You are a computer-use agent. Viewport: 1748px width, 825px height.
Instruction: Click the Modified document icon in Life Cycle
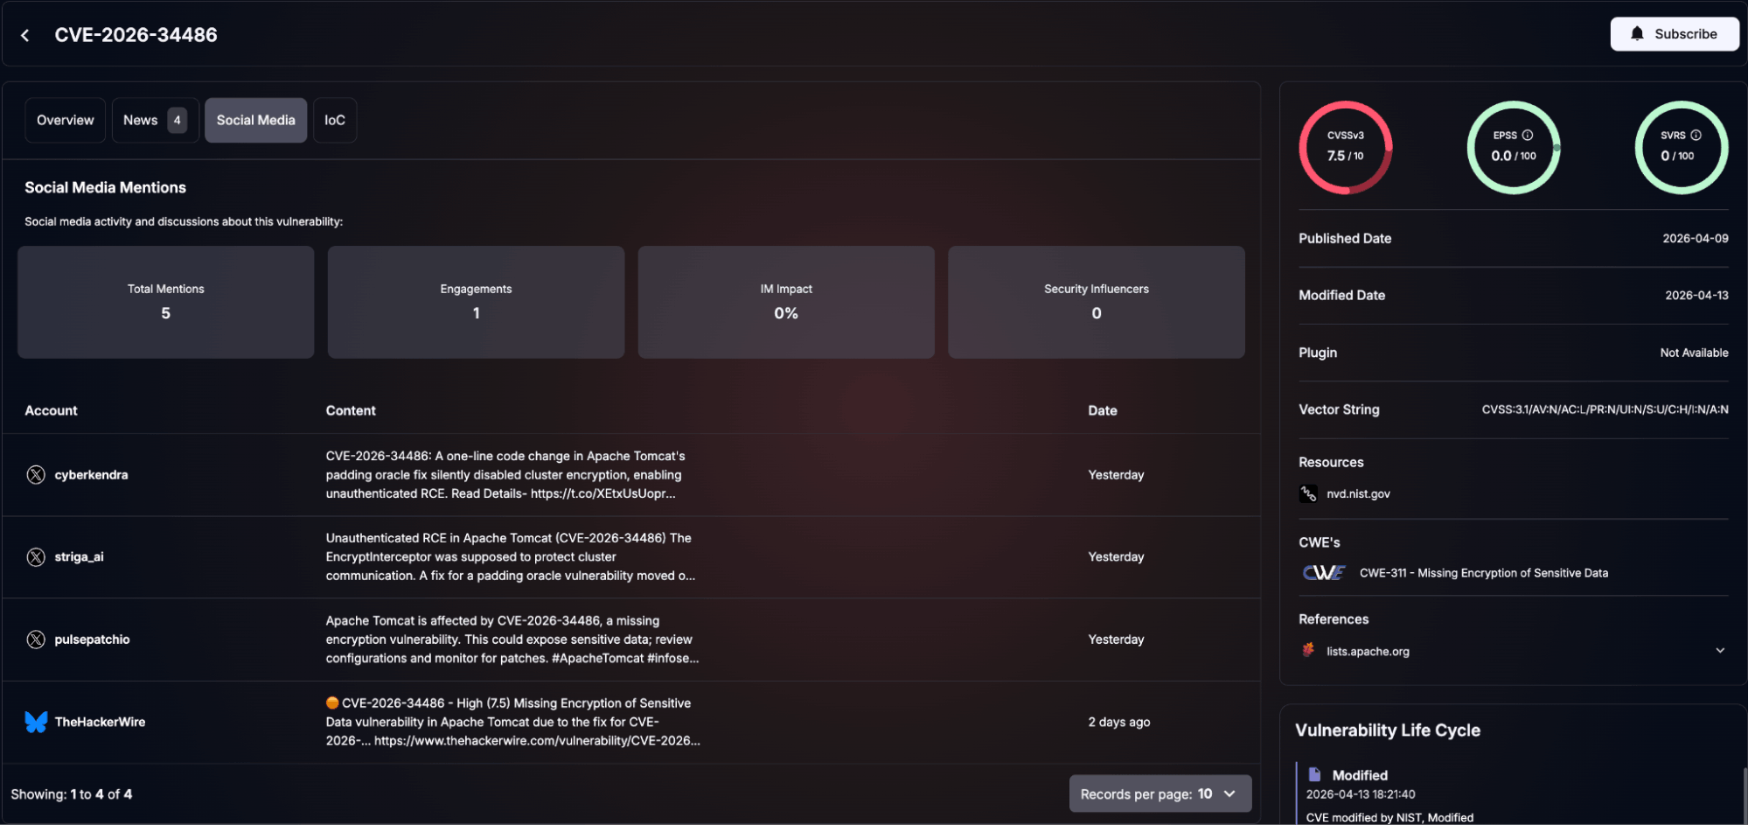1314,774
